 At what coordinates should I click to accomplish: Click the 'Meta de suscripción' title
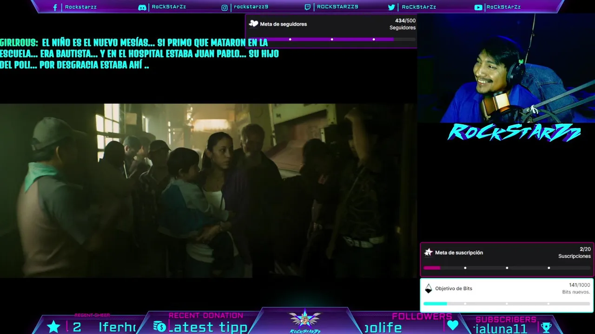point(459,253)
